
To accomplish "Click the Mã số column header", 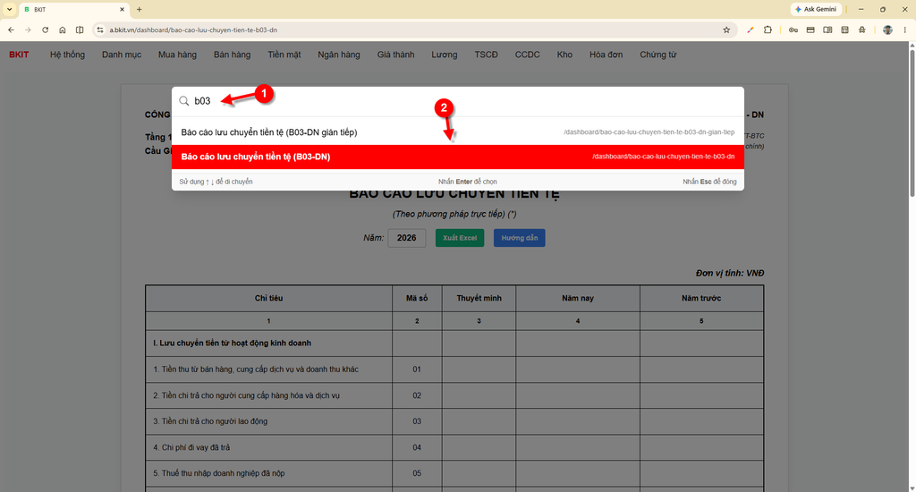I will (x=417, y=298).
